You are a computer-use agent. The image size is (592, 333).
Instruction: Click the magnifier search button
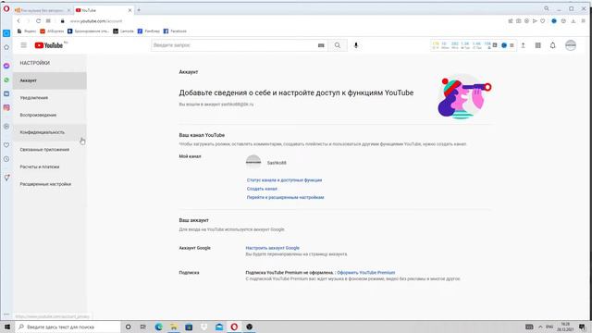(x=337, y=45)
